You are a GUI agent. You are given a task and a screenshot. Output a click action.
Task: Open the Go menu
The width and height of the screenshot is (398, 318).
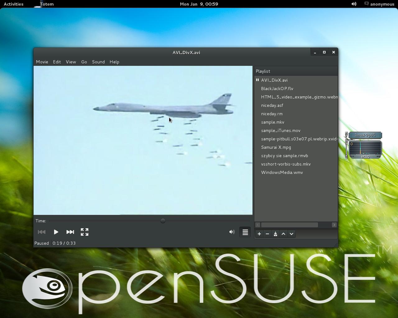click(84, 62)
